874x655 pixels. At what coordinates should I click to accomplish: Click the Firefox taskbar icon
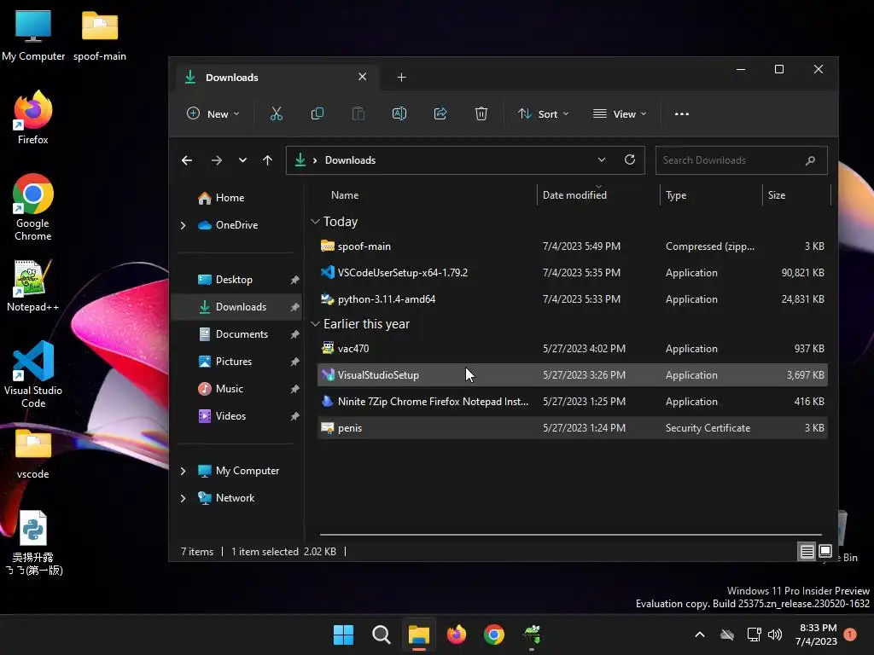point(457,635)
